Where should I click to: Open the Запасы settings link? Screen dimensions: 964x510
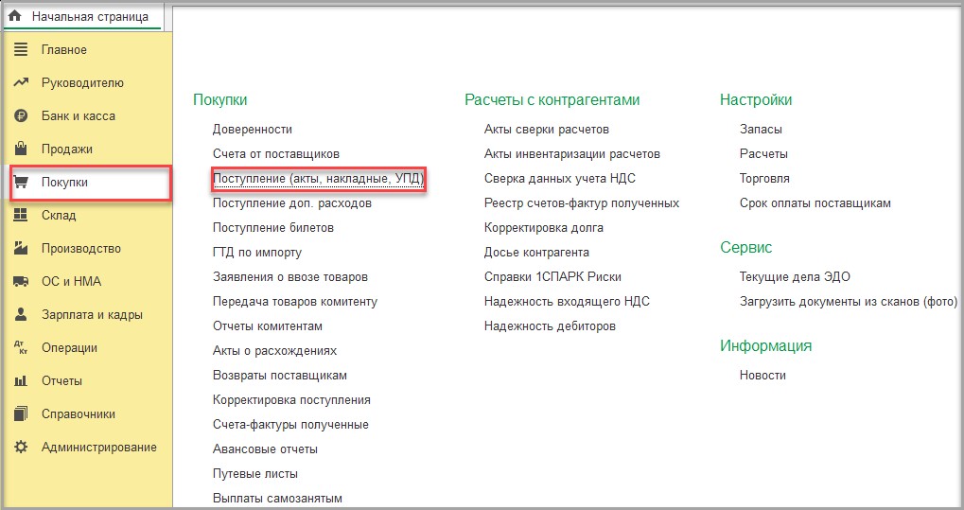point(761,130)
